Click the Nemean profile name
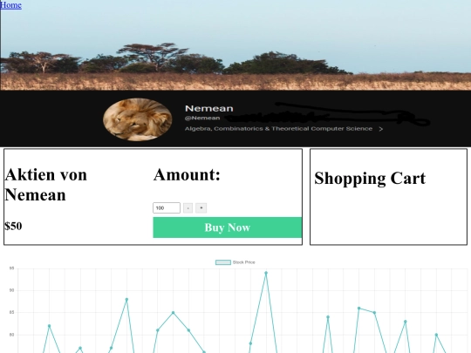 point(209,108)
